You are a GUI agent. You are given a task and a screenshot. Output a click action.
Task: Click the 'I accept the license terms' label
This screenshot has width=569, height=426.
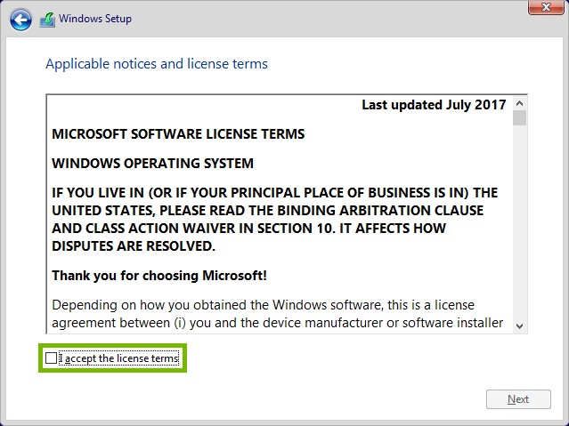(x=118, y=358)
